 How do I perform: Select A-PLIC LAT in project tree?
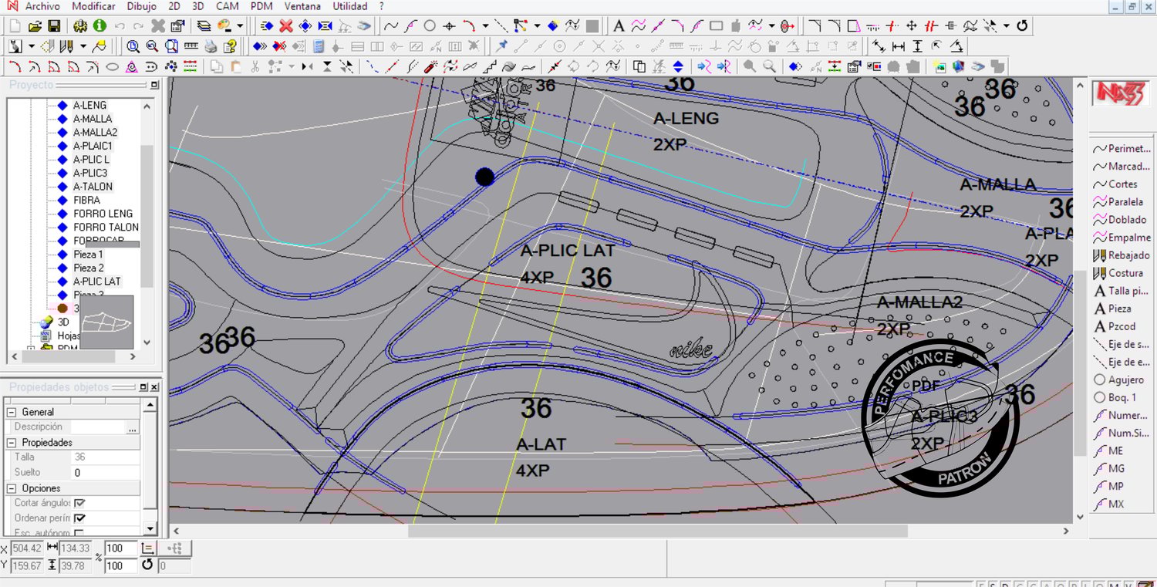pyautogui.click(x=97, y=282)
